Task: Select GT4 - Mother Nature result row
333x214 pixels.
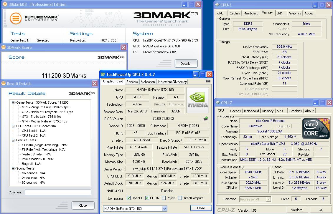Action: pos(44,121)
